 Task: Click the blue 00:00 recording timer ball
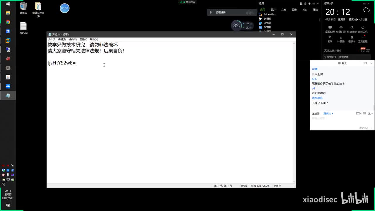click(x=64, y=8)
